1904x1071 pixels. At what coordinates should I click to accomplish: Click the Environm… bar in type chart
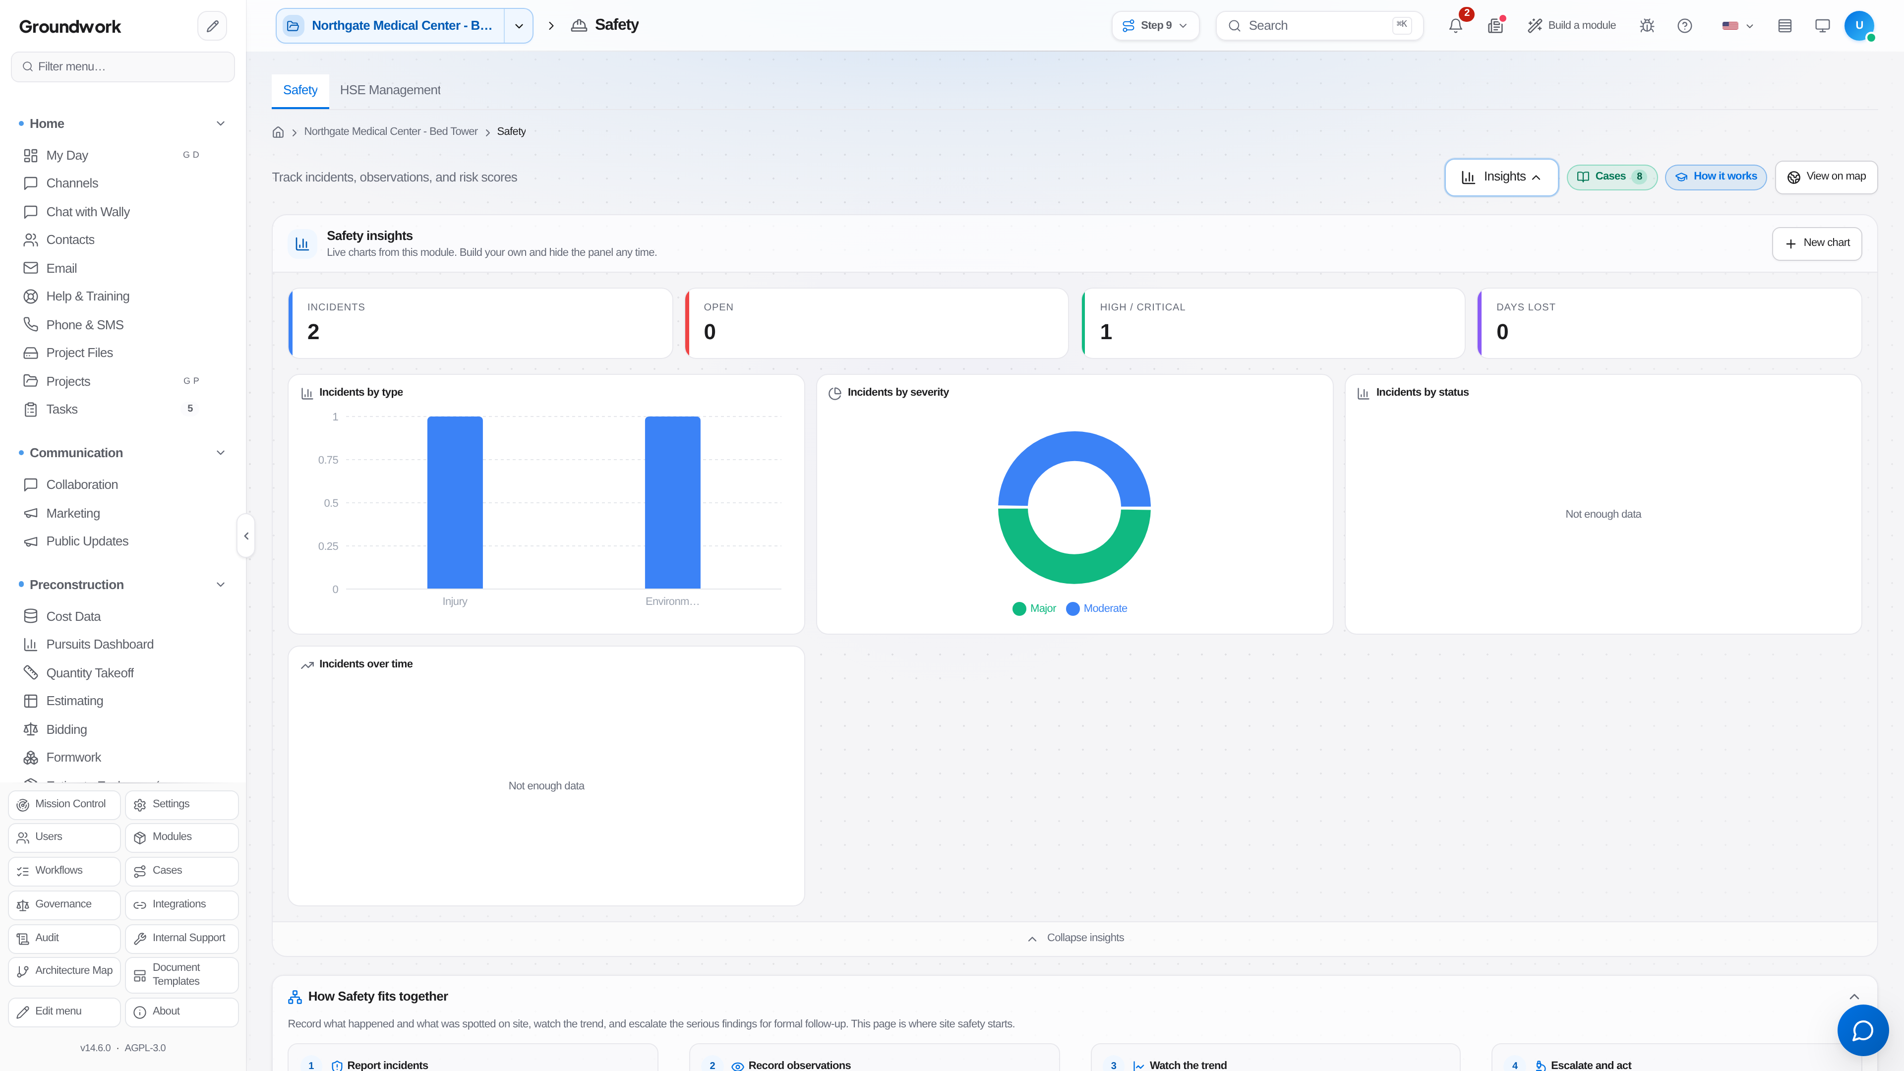pyautogui.click(x=673, y=503)
